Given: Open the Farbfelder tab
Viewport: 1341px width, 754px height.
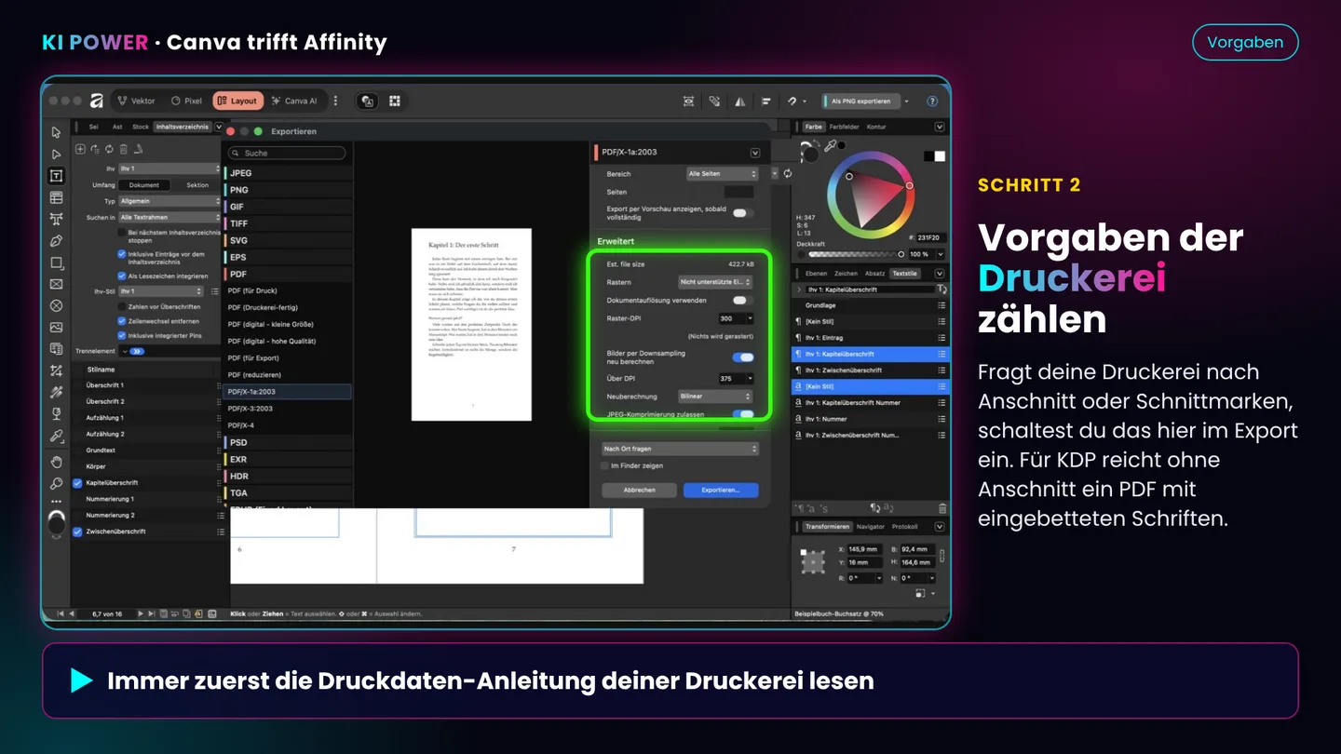Looking at the screenshot, I should [844, 127].
